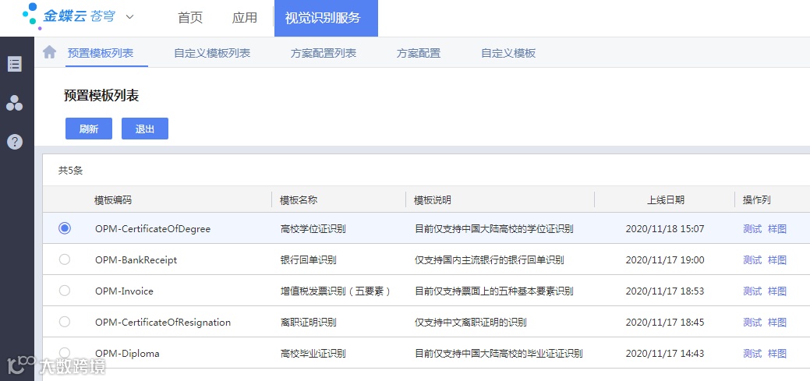Image resolution: width=810 pixels, height=381 pixels.
Task: Switch to the 方案配置 tab
Action: 419,53
